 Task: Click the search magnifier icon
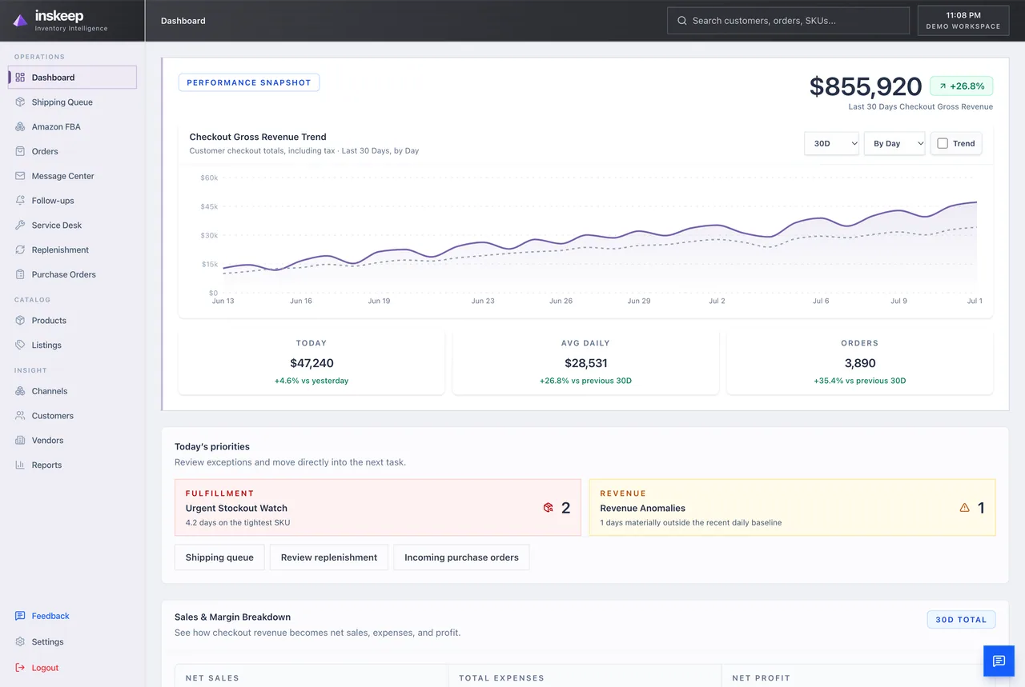pyautogui.click(x=682, y=21)
